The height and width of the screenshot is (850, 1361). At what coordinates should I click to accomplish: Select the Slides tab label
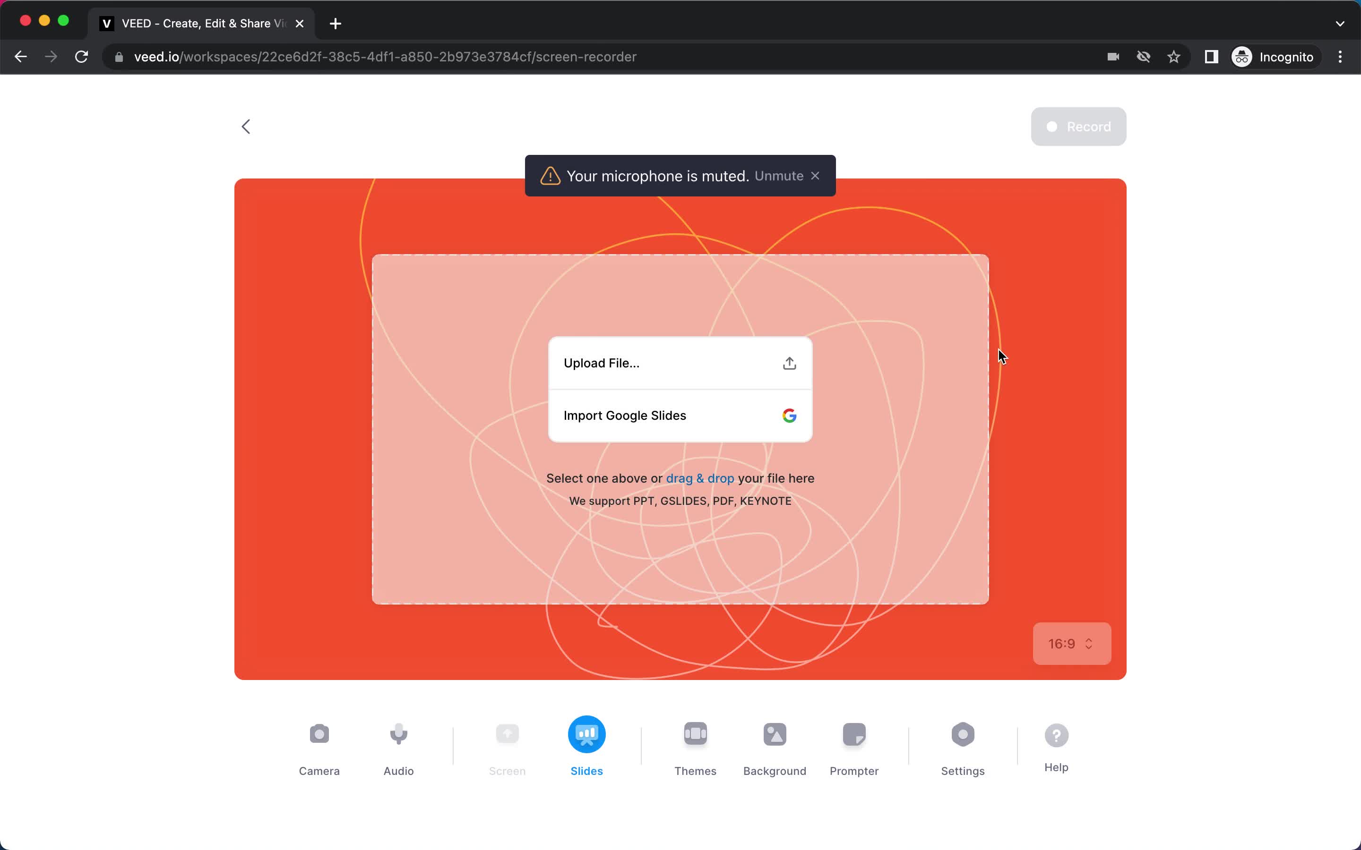(586, 771)
